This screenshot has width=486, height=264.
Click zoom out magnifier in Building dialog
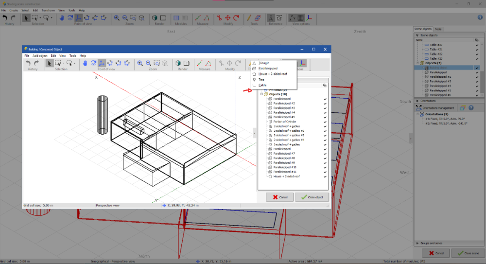click(x=148, y=63)
